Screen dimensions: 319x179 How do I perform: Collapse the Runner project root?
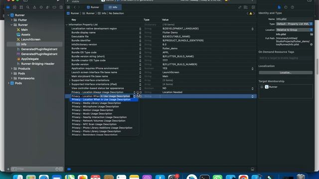(x=8, y=15)
